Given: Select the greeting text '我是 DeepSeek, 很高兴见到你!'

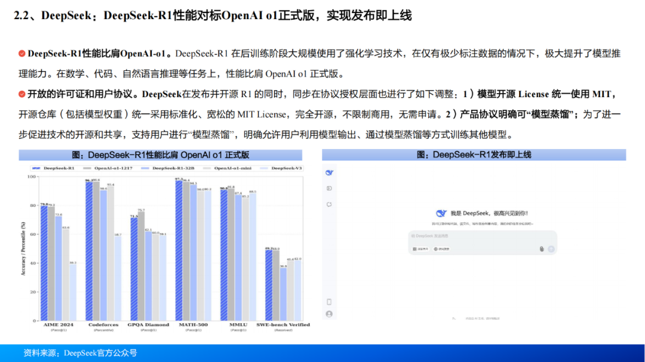Looking at the screenshot, I should click(489, 214).
